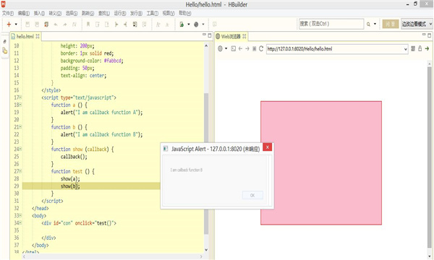Click the bookmark icon in toolbar
This screenshot has height=260, width=434.
tap(88, 25)
